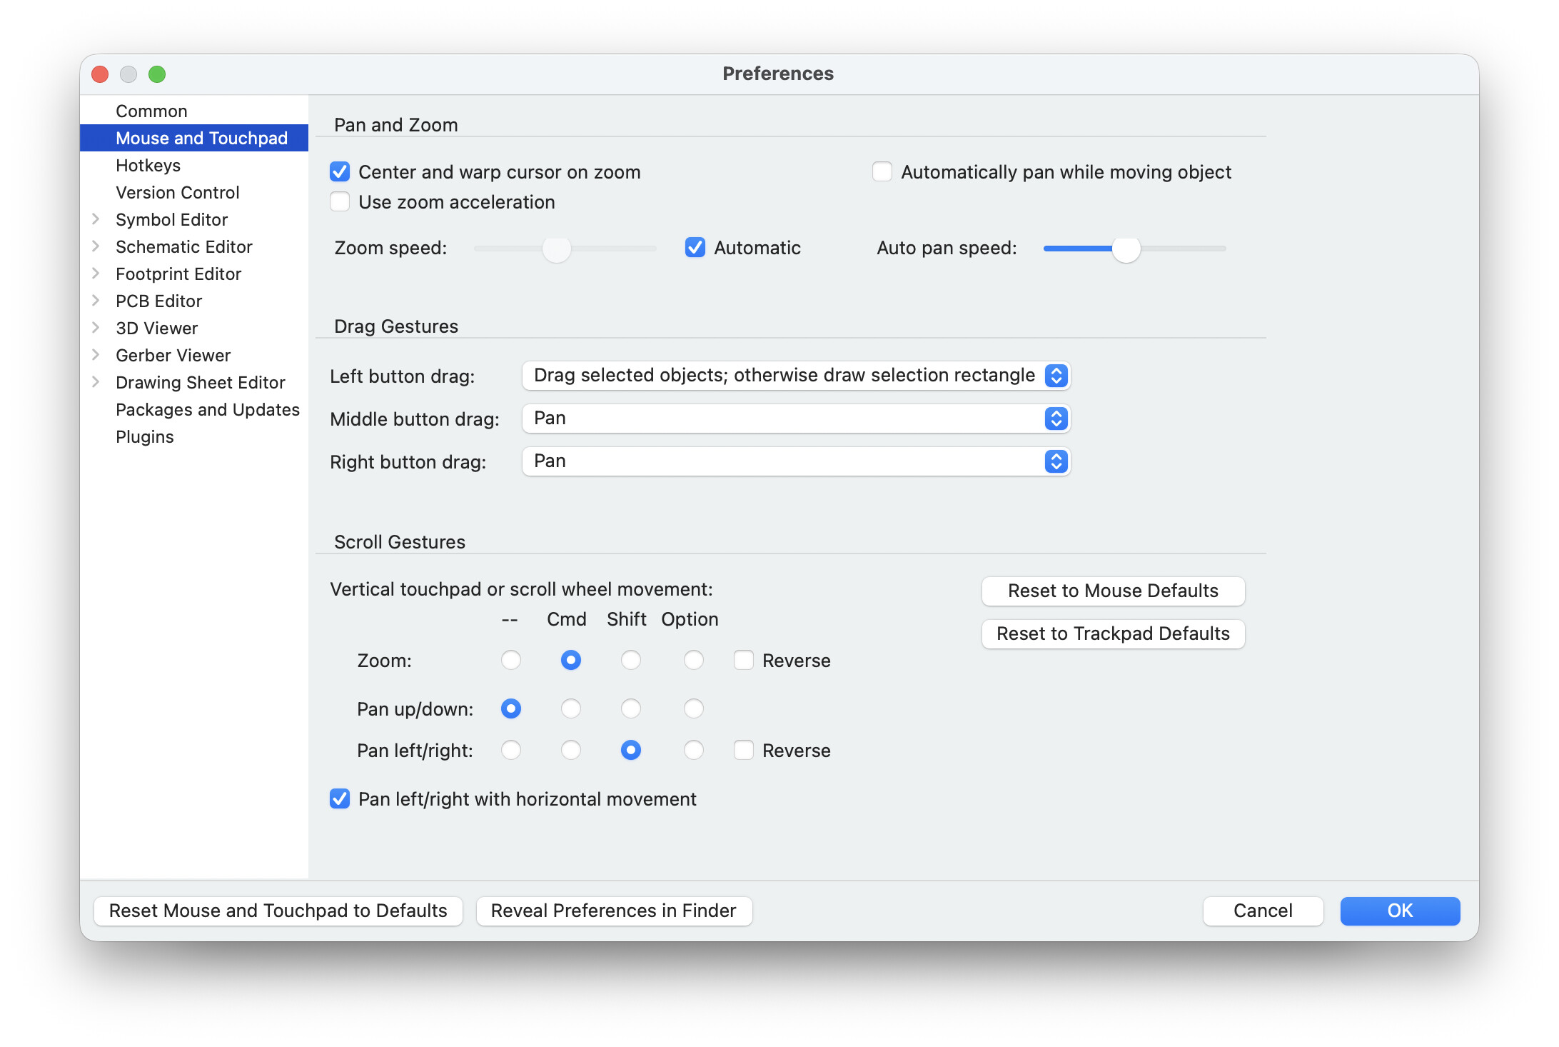Select Zoom radio under Shift column

630,660
